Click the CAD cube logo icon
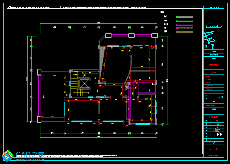 [x=7, y=156]
